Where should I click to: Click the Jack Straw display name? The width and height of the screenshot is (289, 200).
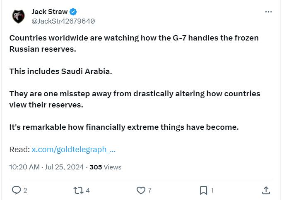49,12
